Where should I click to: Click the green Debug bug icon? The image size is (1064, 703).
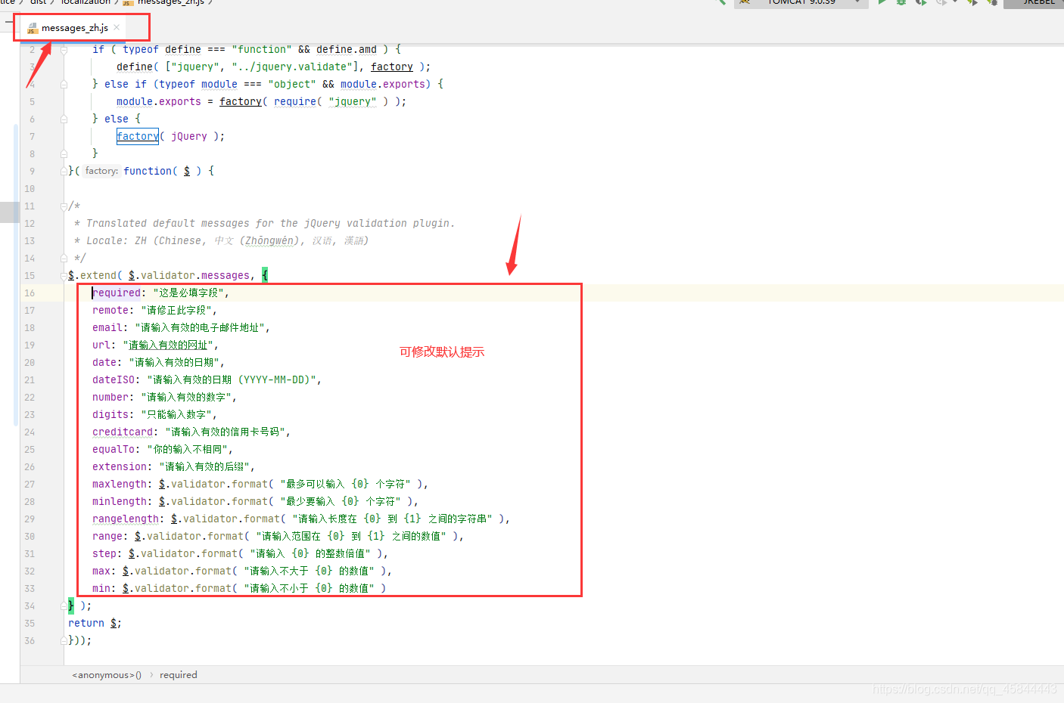click(901, 2)
